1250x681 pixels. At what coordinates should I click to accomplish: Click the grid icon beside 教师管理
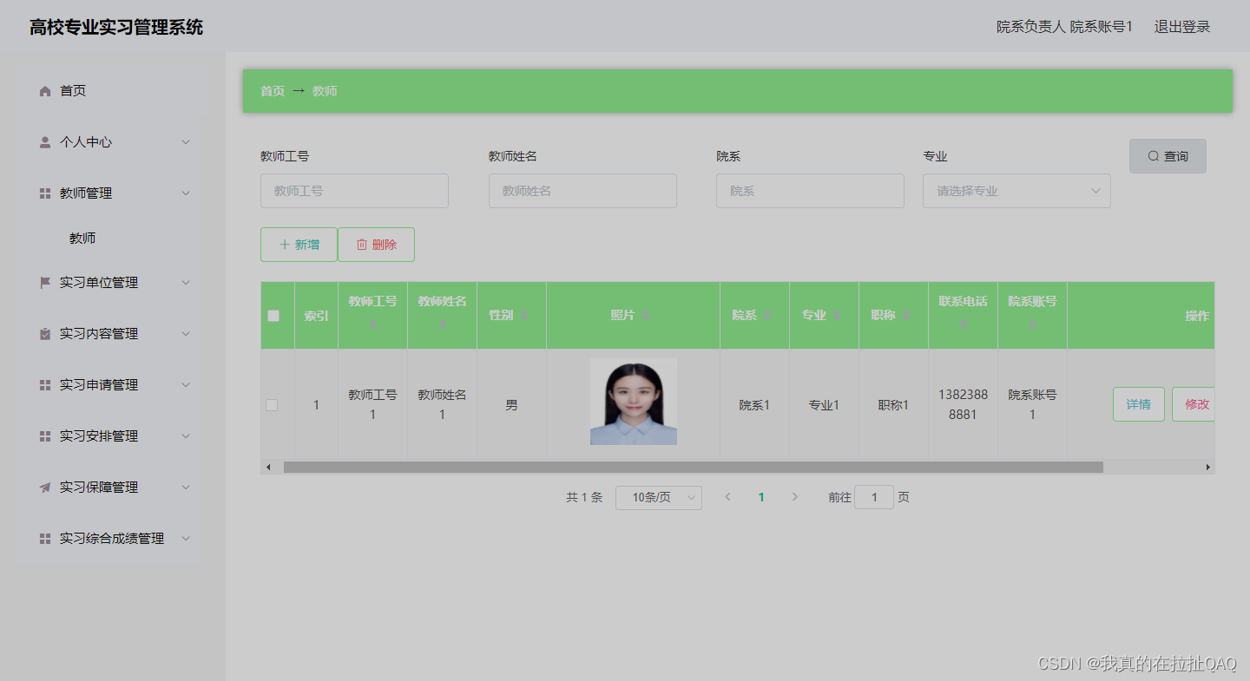pyautogui.click(x=44, y=193)
